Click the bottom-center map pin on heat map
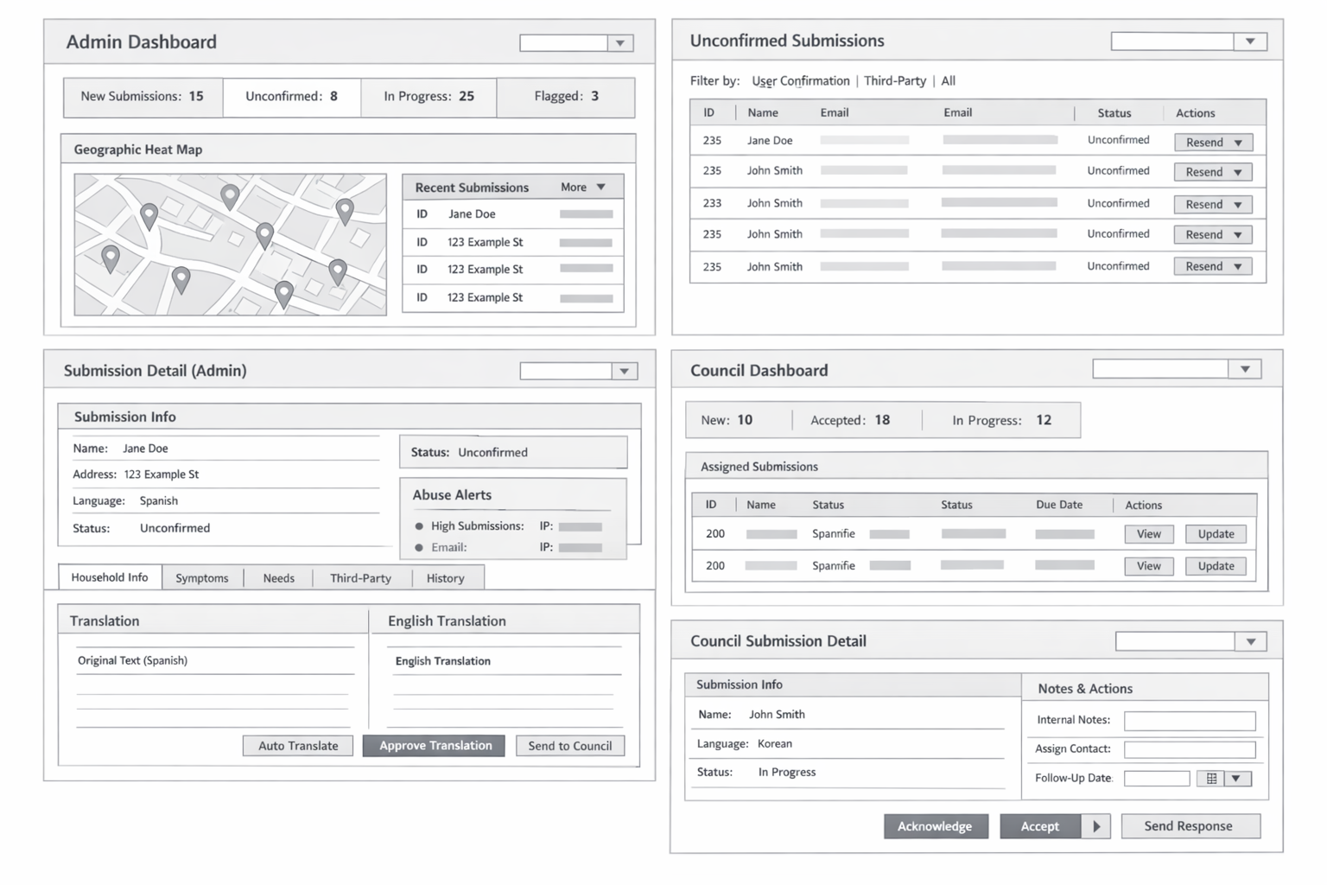Viewport: 1327px width, 885px height. click(283, 294)
